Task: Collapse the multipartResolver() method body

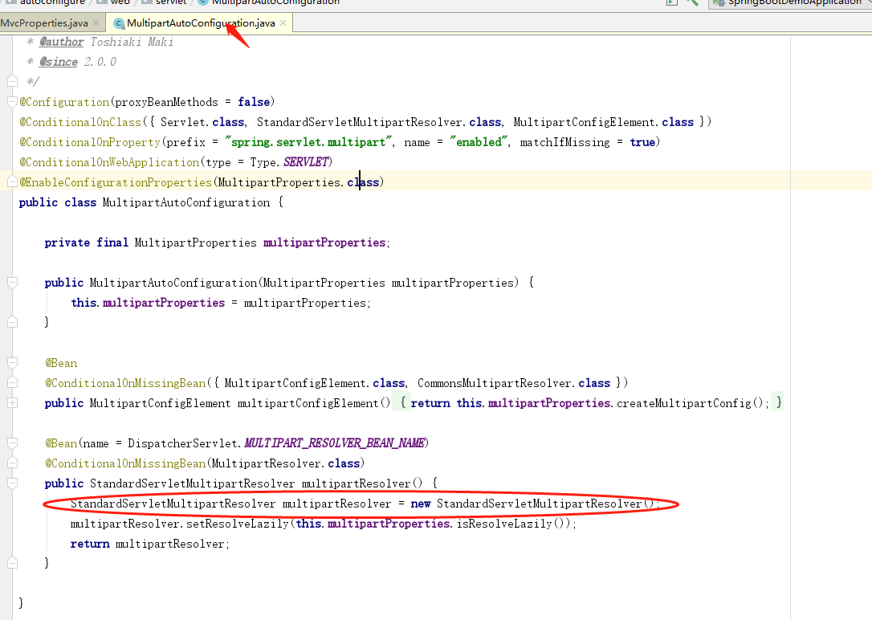Action: [x=12, y=483]
